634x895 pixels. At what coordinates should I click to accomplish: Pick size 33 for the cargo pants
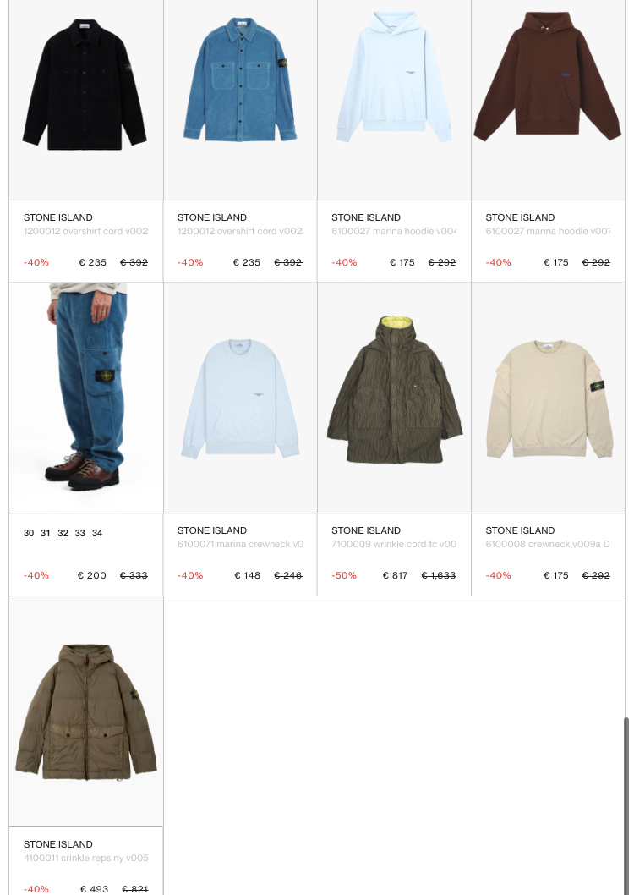tap(79, 533)
